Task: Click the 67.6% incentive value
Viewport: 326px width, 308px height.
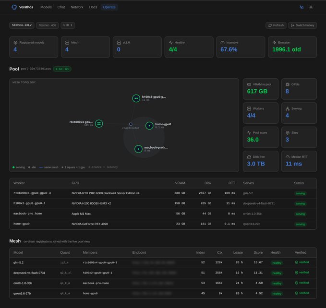Action: [x=229, y=49]
